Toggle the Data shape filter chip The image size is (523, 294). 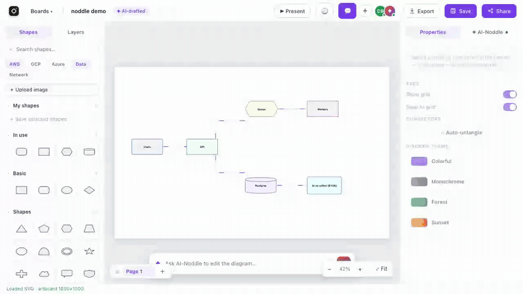click(x=81, y=64)
